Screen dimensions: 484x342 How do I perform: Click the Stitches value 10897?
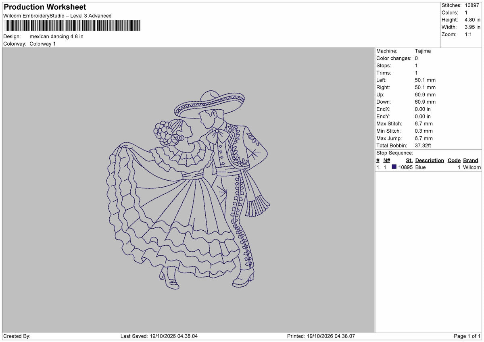[x=472, y=5]
